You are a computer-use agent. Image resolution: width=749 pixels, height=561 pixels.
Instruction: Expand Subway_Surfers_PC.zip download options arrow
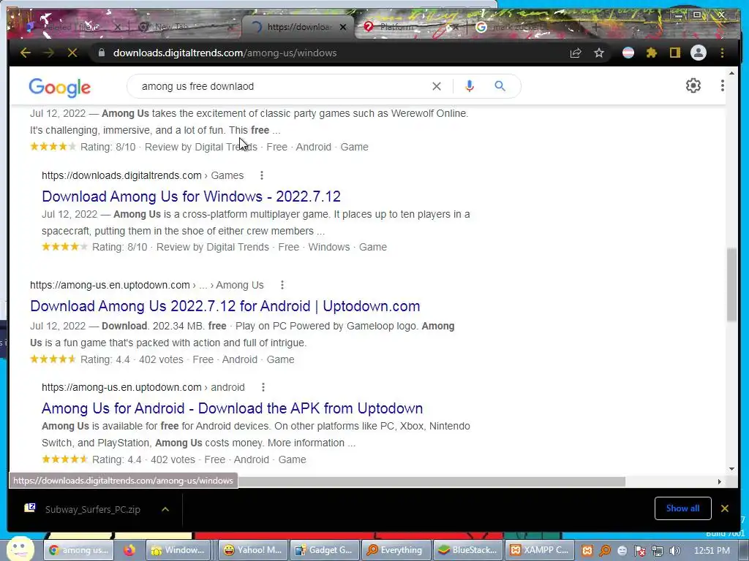[x=165, y=509]
